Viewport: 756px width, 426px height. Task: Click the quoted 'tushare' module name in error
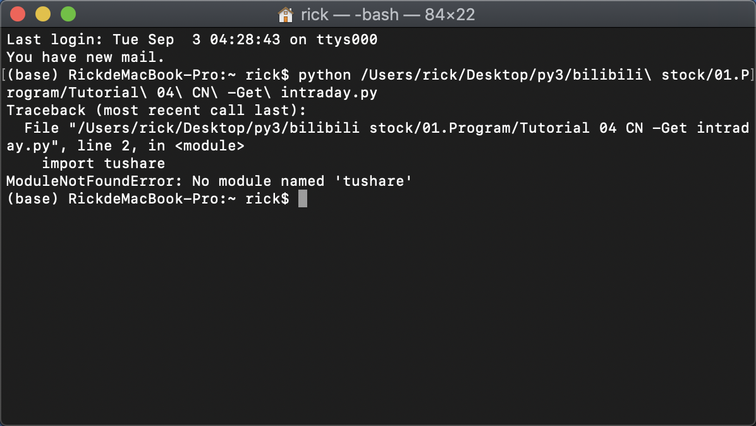click(374, 181)
